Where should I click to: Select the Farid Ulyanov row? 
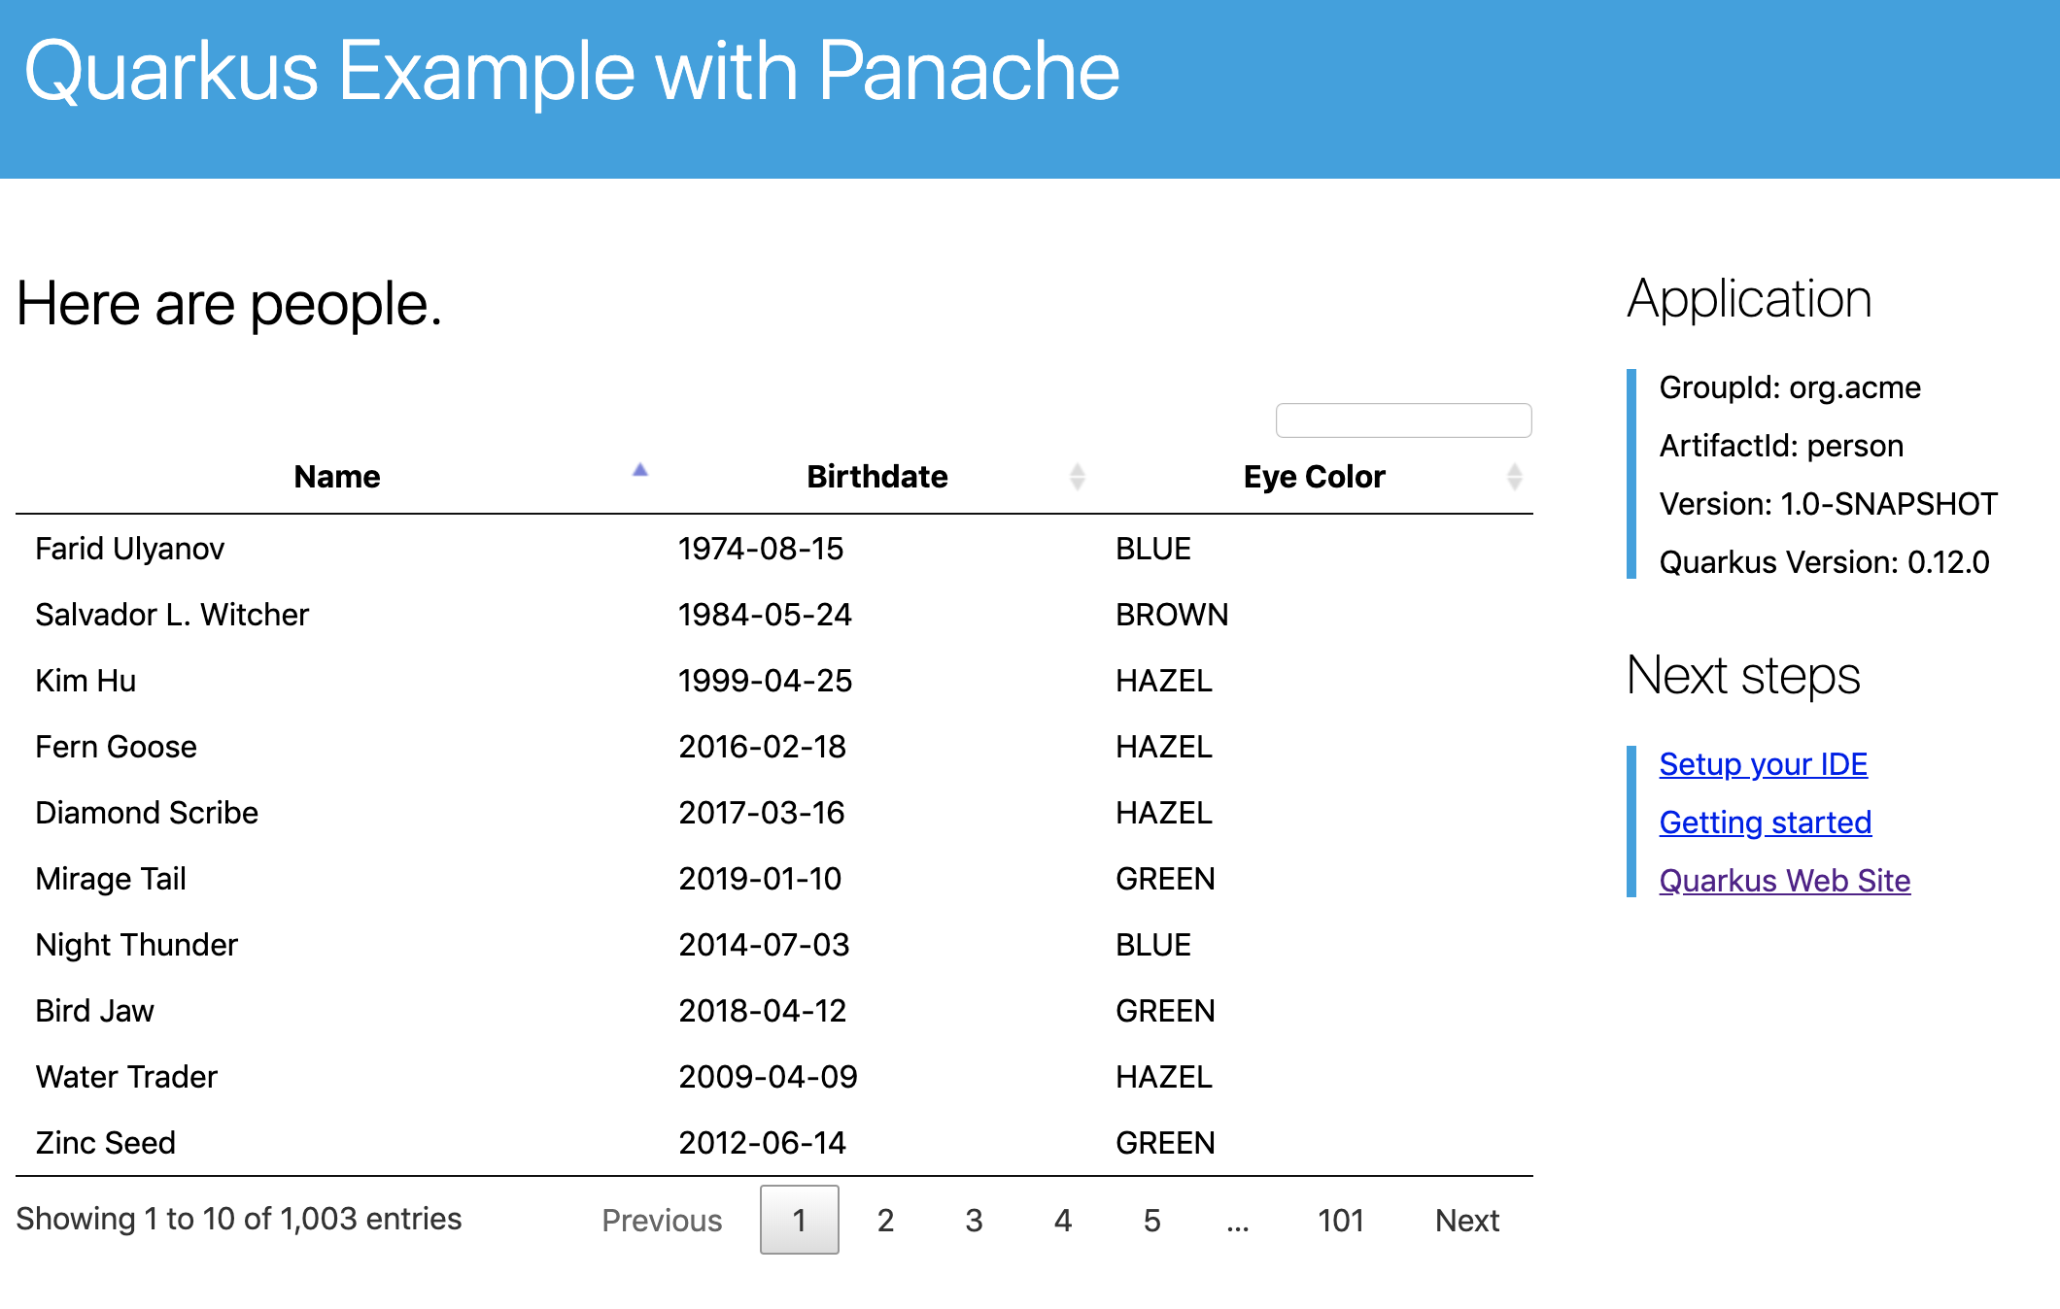pos(130,549)
